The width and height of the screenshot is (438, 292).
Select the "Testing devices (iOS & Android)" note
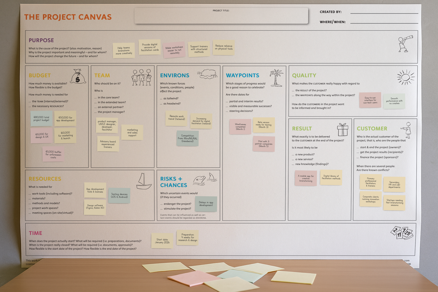point(119,196)
